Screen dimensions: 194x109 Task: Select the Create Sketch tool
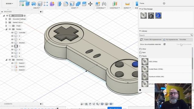pos(22,4)
